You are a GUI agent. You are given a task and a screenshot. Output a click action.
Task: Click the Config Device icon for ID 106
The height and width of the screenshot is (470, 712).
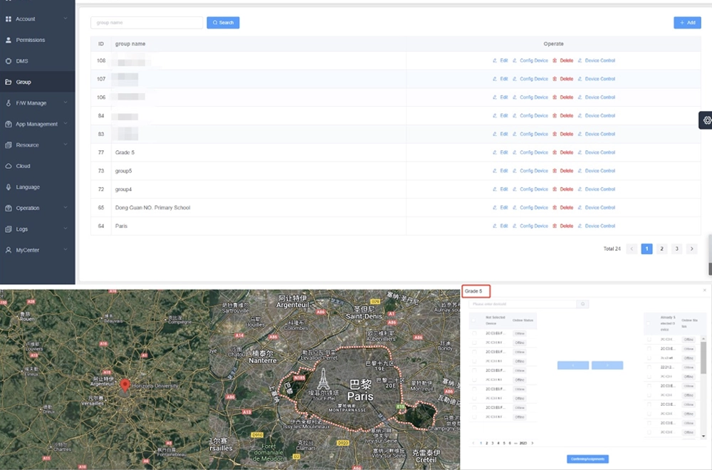coord(515,97)
